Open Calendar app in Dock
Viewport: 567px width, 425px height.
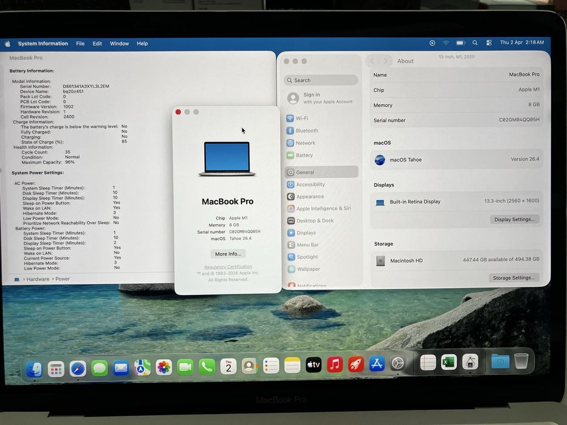pos(229,367)
